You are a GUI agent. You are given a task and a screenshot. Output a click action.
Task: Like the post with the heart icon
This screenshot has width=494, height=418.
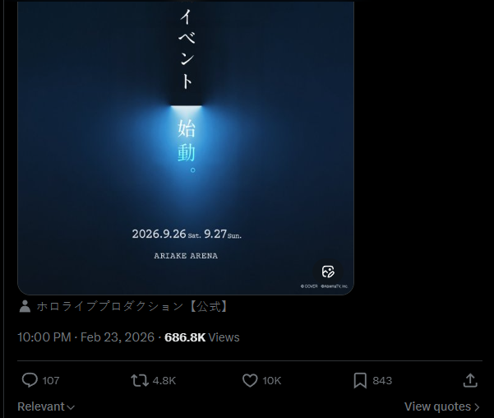coord(250,380)
